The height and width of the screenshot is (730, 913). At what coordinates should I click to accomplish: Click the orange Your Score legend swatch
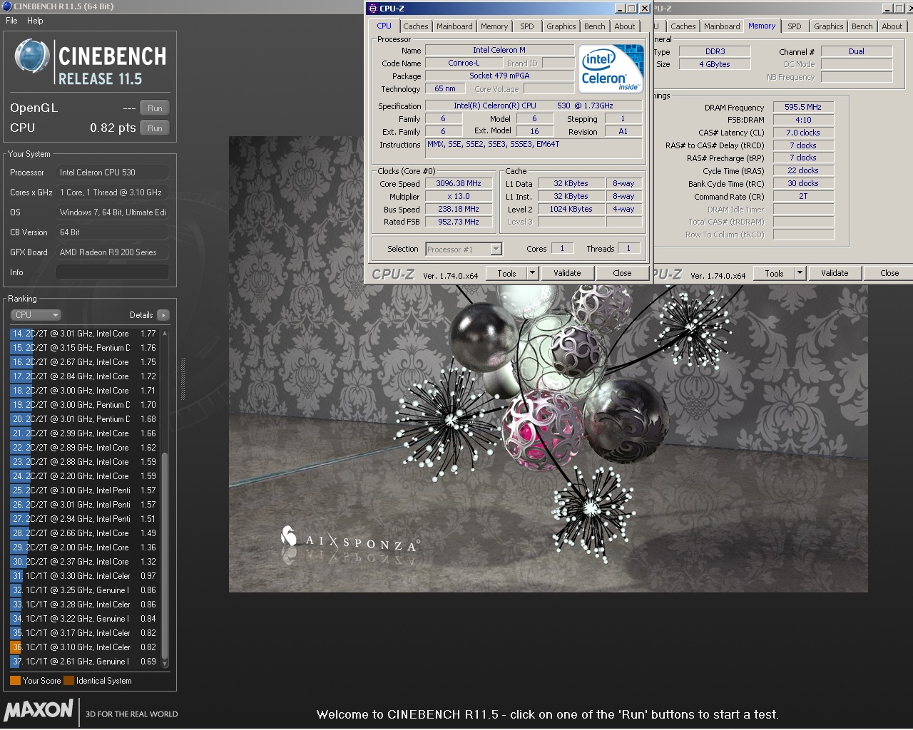(15, 681)
